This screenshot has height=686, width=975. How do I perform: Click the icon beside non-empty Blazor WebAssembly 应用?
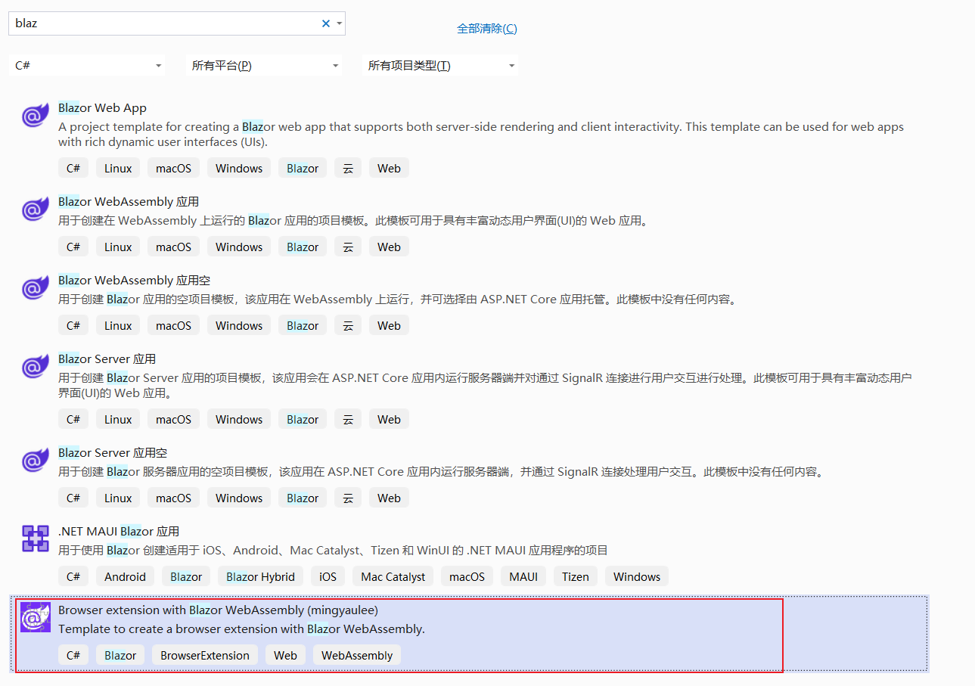click(36, 210)
